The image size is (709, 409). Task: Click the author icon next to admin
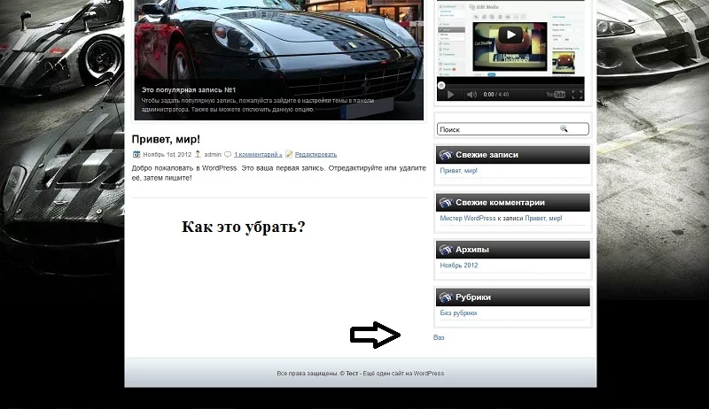tap(198, 154)
